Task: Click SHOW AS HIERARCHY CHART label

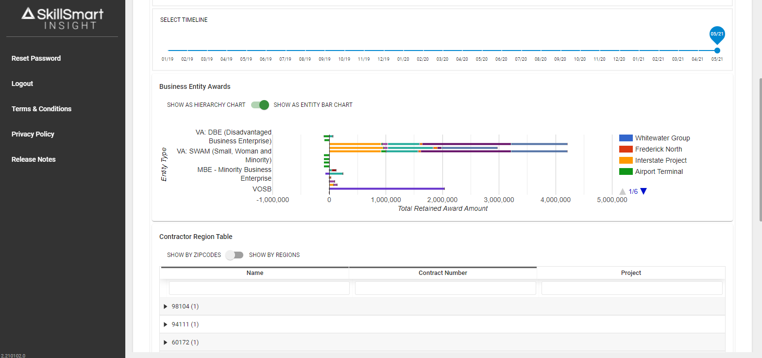Action: pos(206,105)
